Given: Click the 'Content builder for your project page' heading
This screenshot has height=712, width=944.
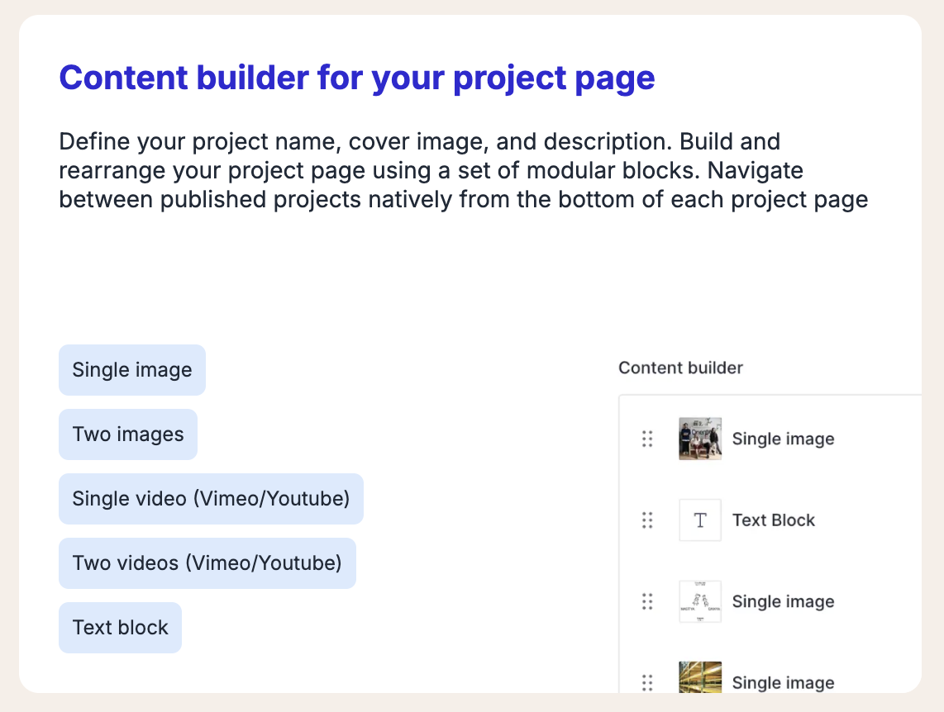Looking at the screenshot, I should point(357,78).
